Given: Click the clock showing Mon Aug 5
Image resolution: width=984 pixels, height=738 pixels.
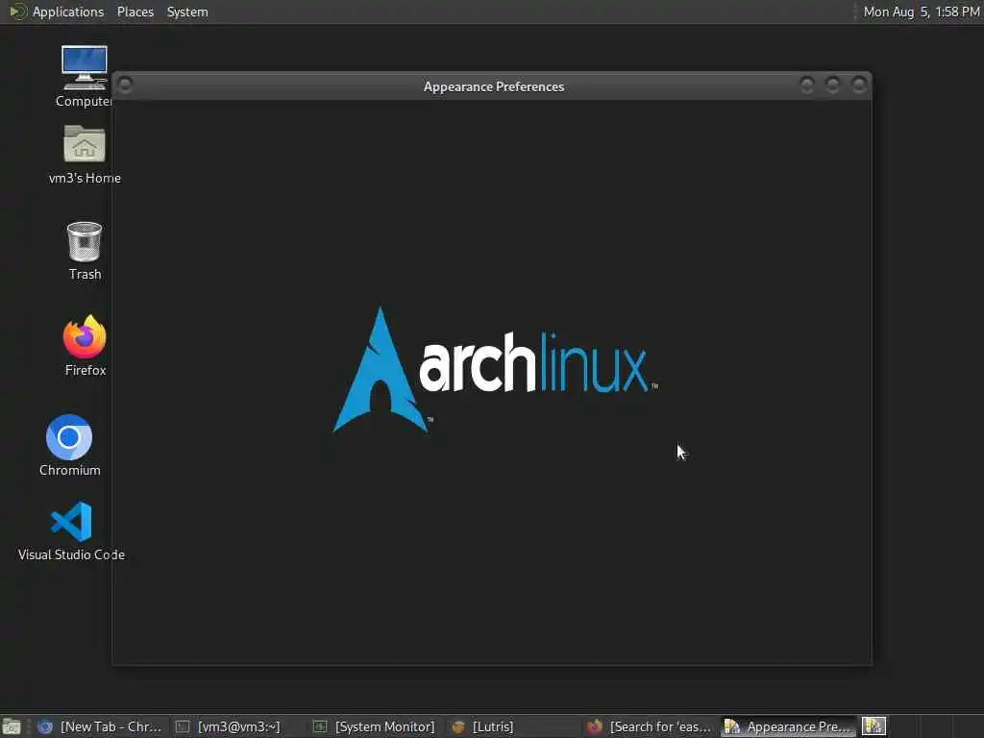Looking at the screenshot, I should coord(921,12).
